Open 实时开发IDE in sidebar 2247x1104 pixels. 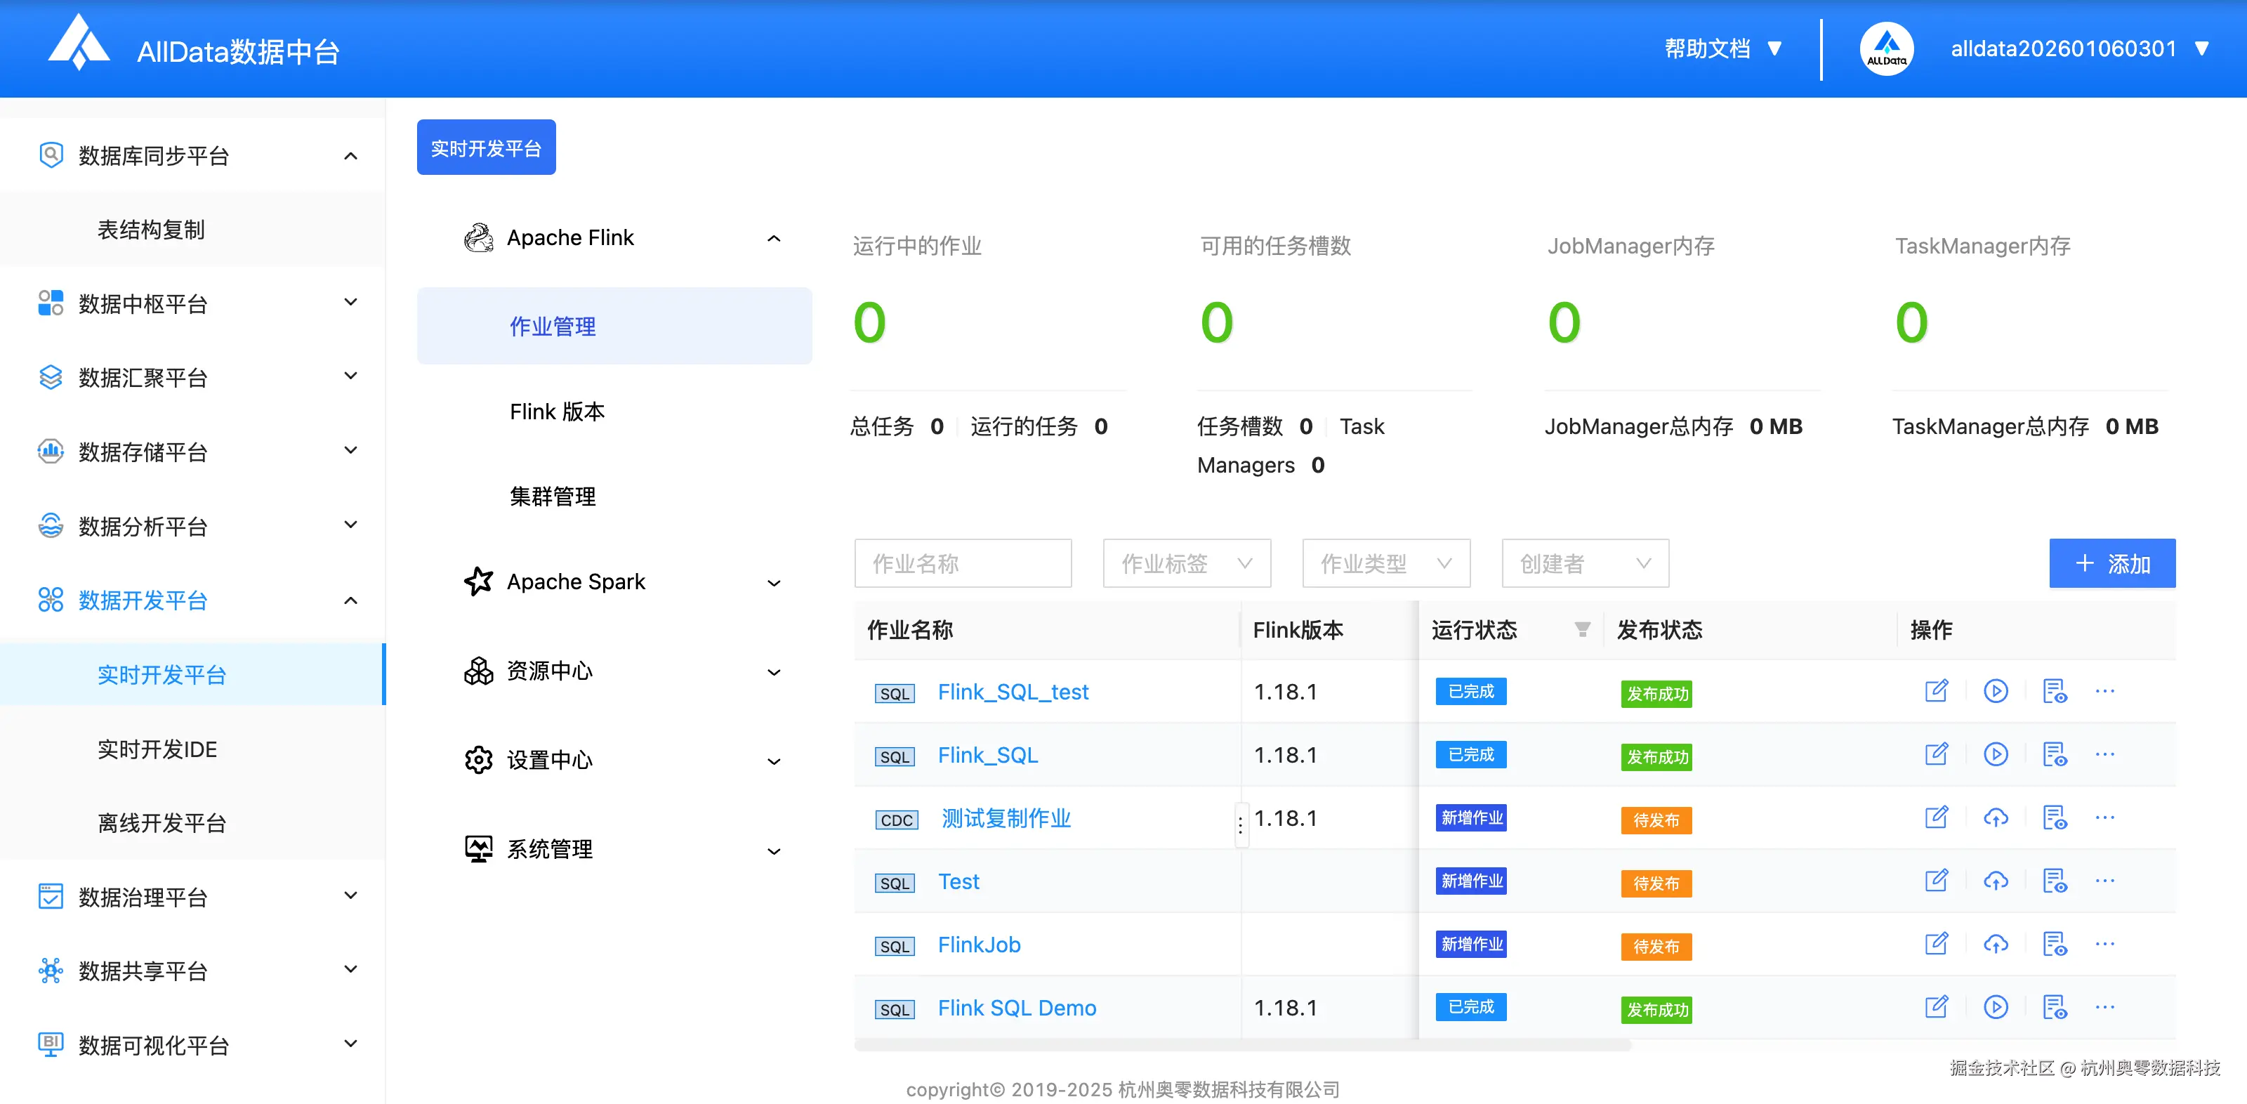click(x=157, y=749)
